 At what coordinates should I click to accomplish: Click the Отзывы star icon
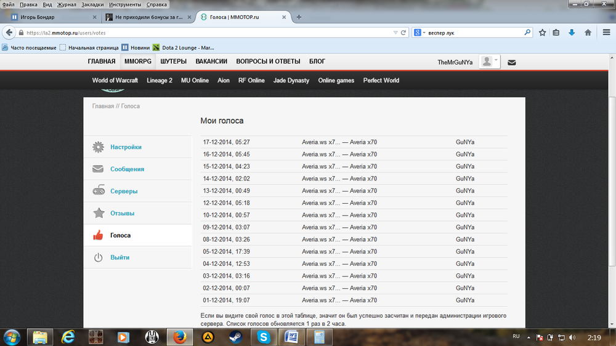[98, 214]
